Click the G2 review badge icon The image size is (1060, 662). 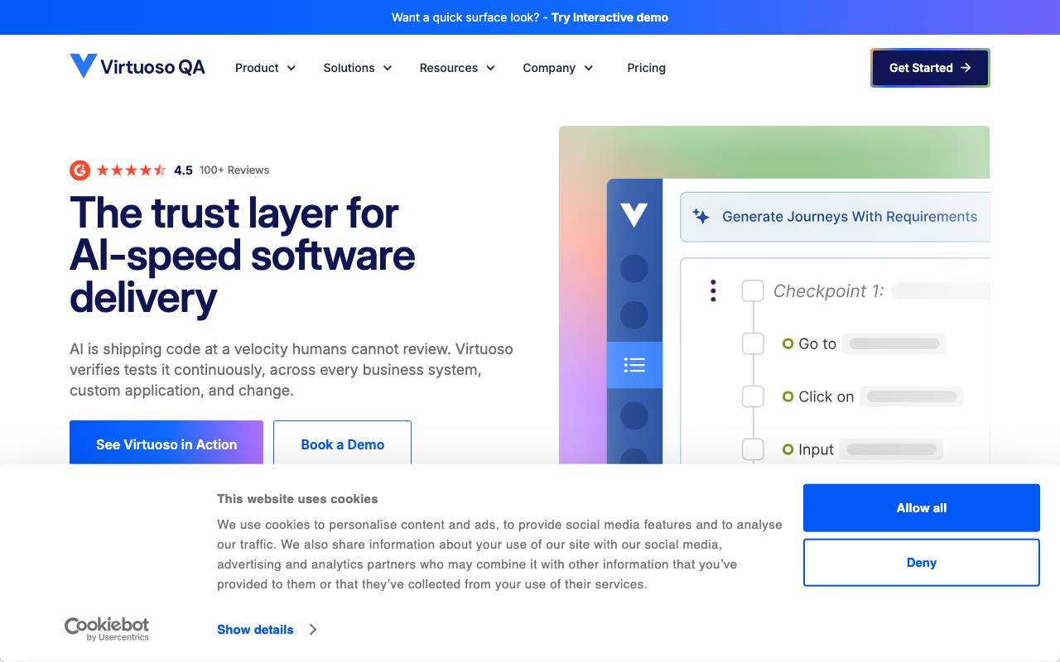pos(79,170)
